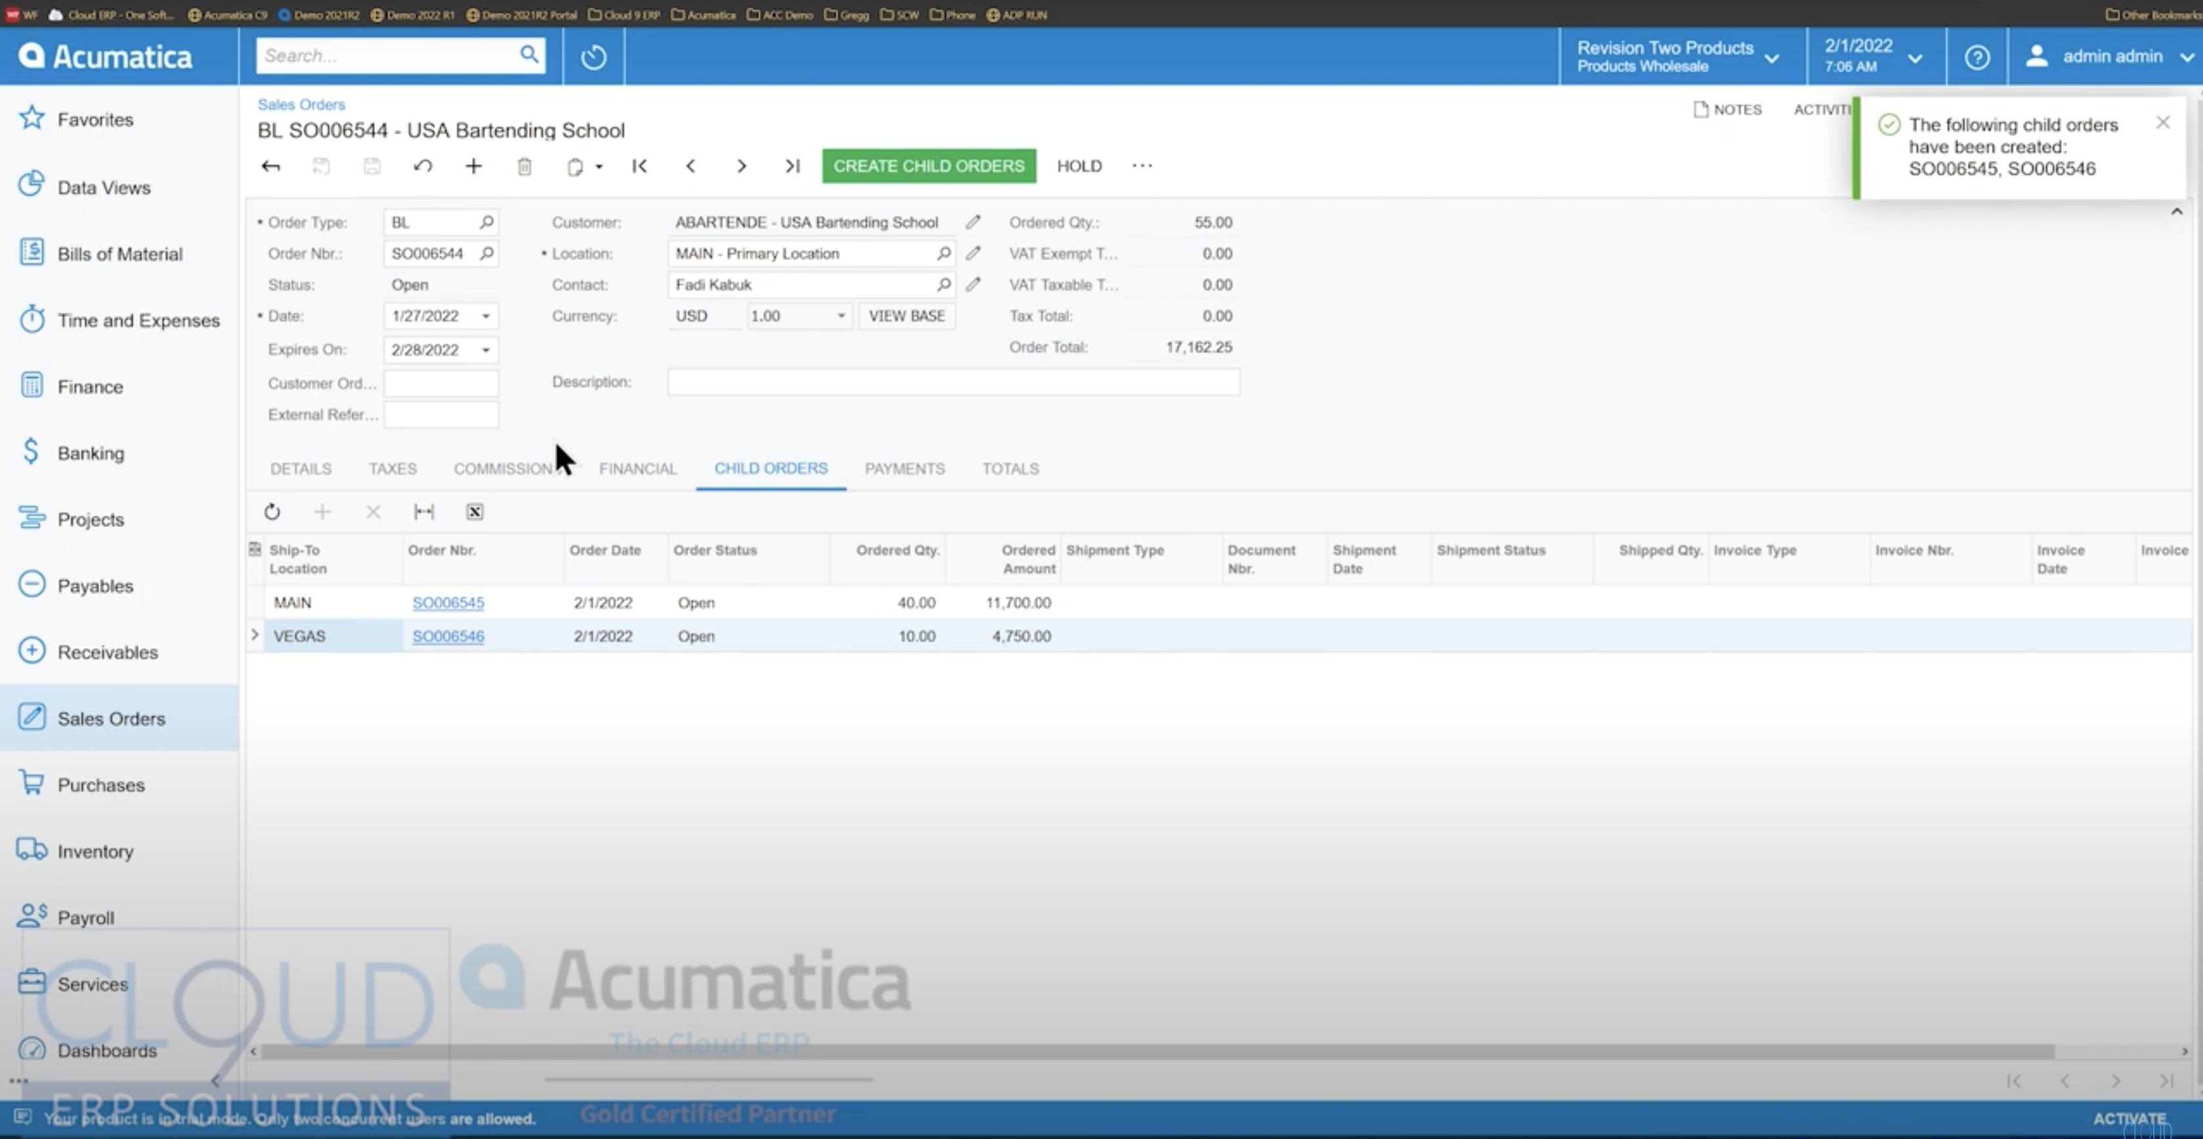Go to the previous record
The height and width of the screenshot is (1139, 2203).
(690, 166)
